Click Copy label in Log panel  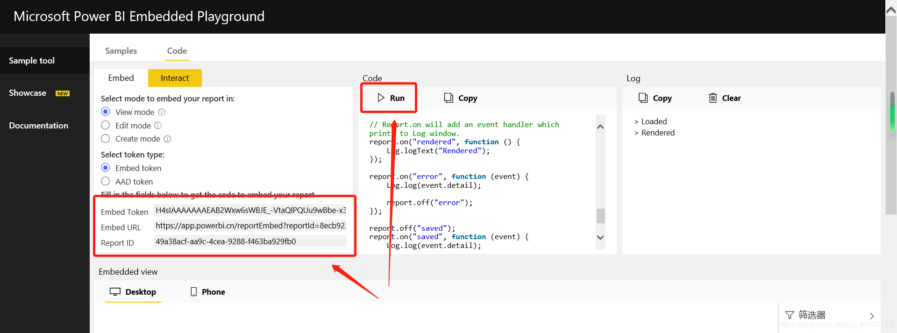coord(662,98)
